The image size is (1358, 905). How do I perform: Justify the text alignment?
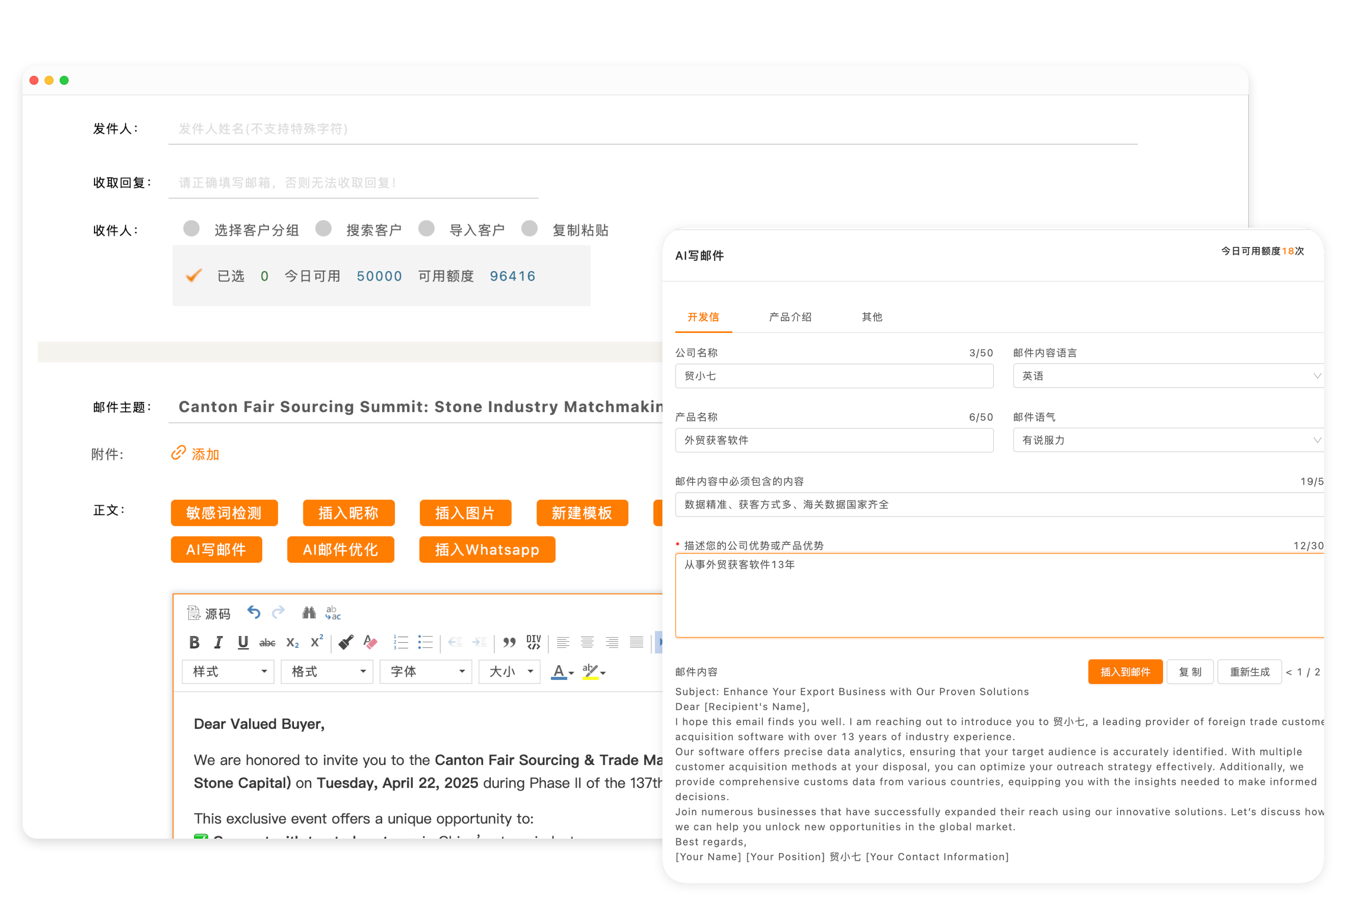[636, 643]
